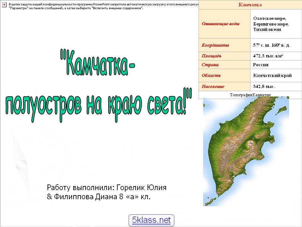Select the "Площадь" row label
The height and width of the screenshot is (227, 302).
tap(211, 56)
